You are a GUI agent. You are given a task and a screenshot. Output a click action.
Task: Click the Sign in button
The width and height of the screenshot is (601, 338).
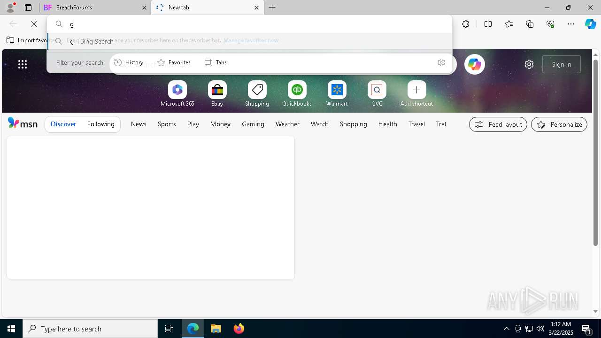click(562, 64)
